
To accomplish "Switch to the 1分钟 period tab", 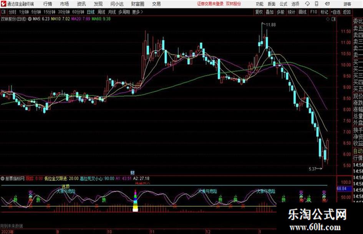I will 23,12.
